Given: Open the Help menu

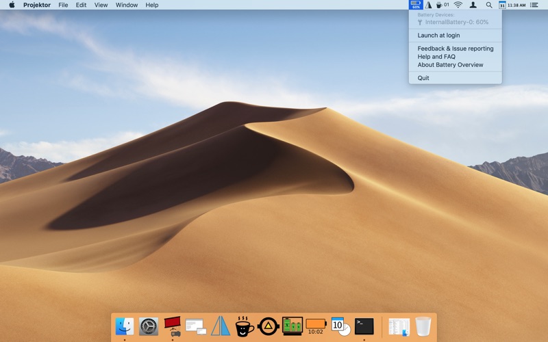Looking at the screenshot, I should (152, 5).
